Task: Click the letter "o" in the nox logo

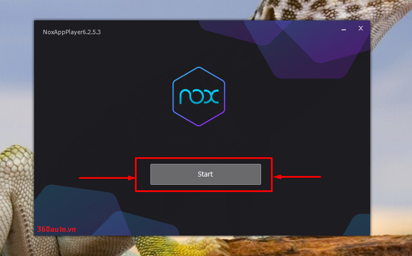Action: pos(198,97)
